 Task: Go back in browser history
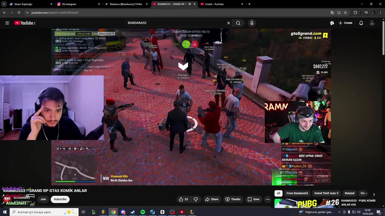click(x=4, y=13)
